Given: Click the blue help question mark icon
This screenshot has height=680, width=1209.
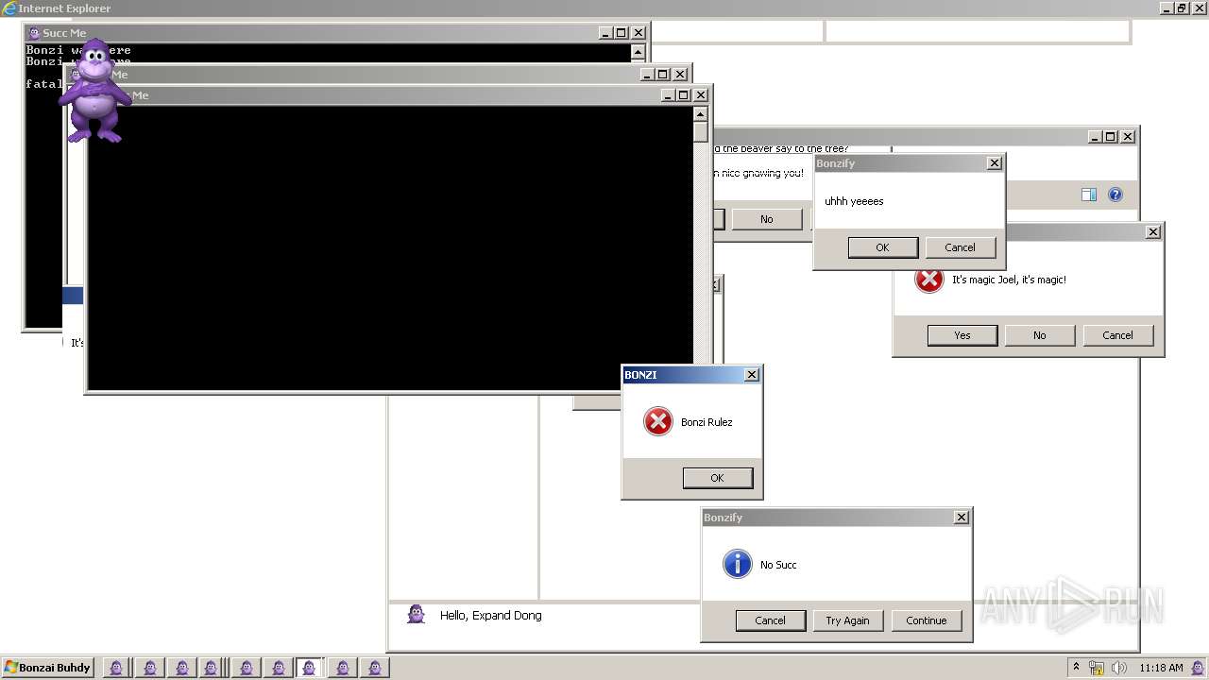Looking at the screenshot, I should (1115, 195).
